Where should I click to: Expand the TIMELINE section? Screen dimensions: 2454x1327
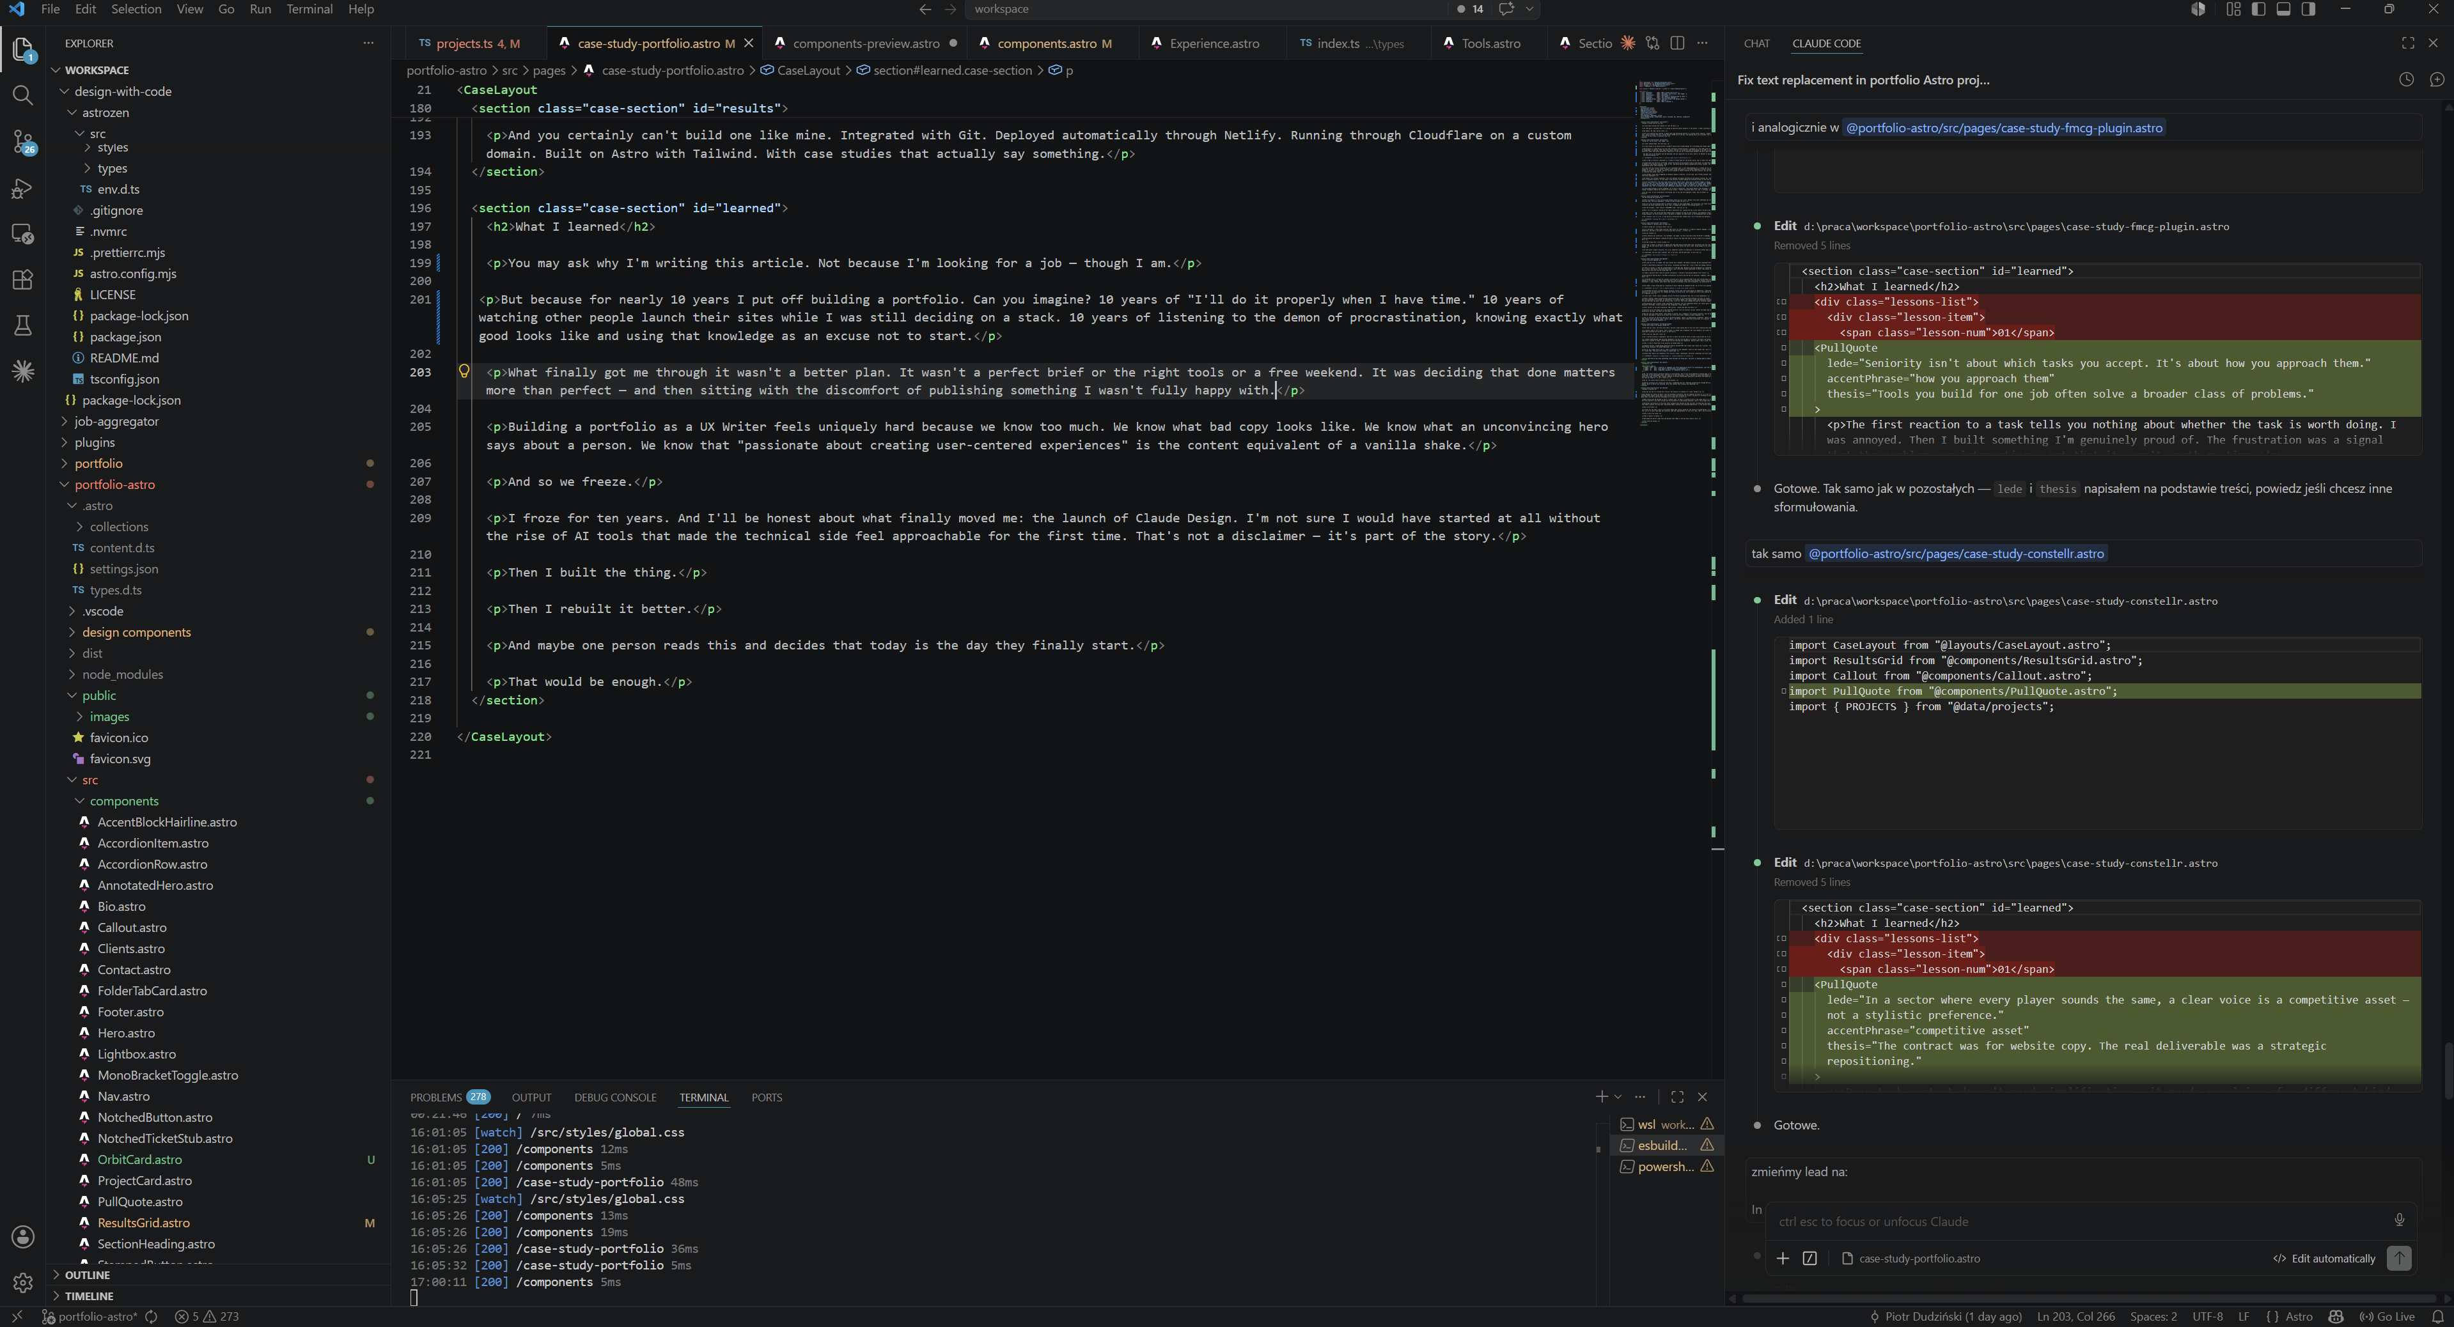click(x=219, y=1296)
